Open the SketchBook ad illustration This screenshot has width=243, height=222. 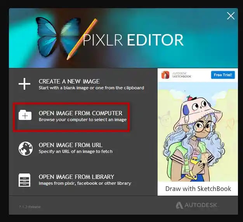[x=198, y=132]
